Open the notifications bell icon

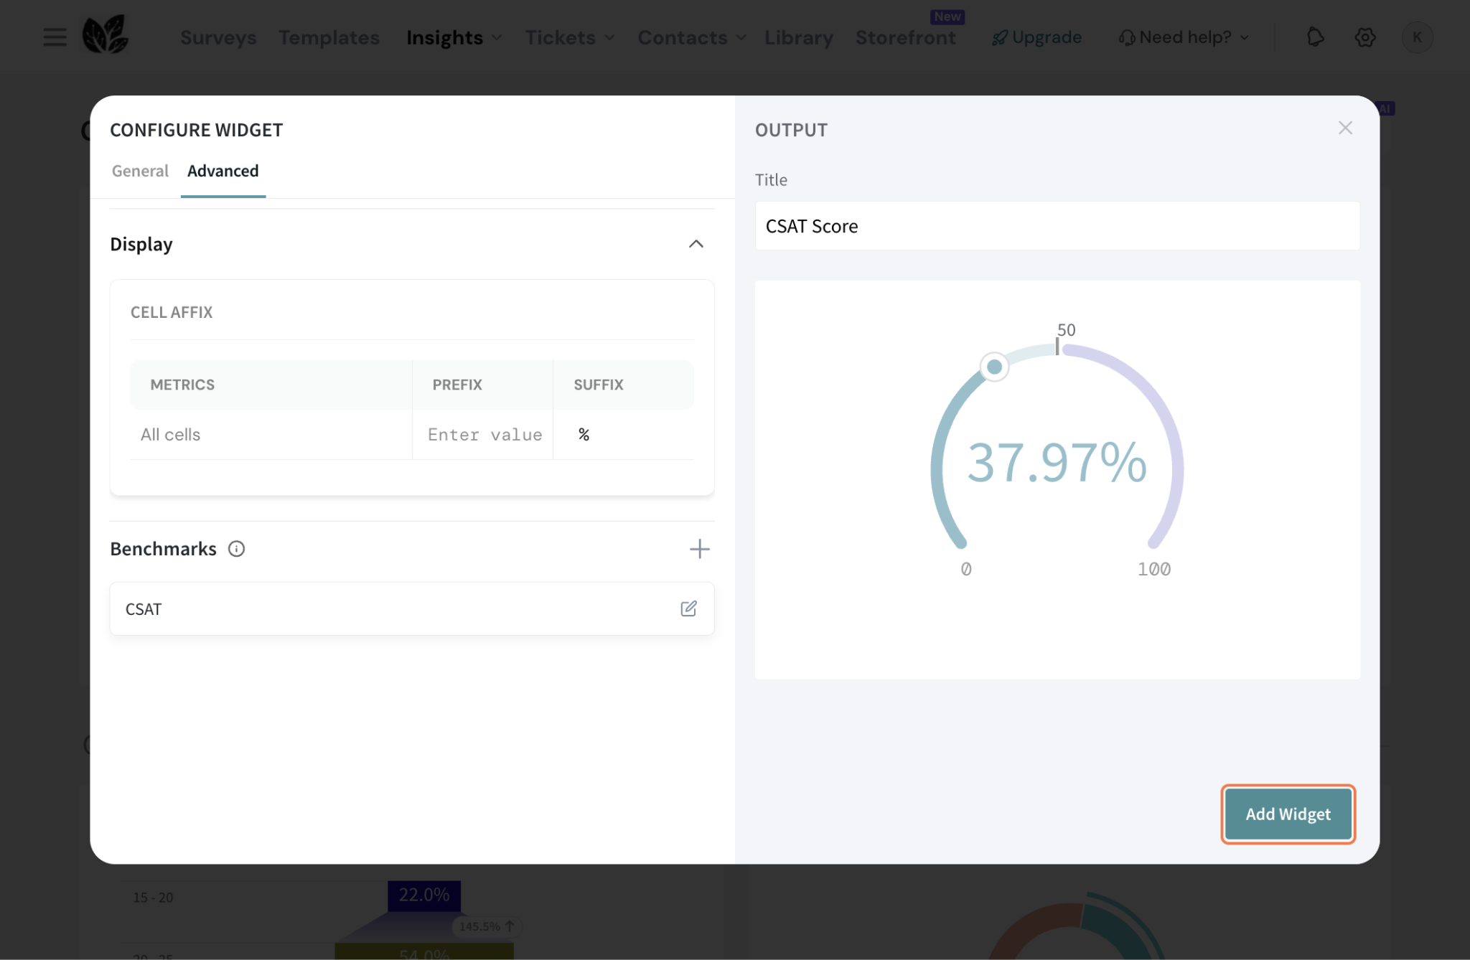1315,37
